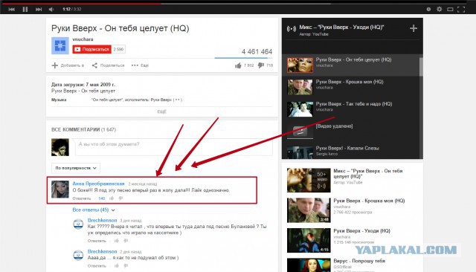The height and width of the screenshot is (272, 476).
Task: Click the first Brechkenson avatar
Action: 78,224
